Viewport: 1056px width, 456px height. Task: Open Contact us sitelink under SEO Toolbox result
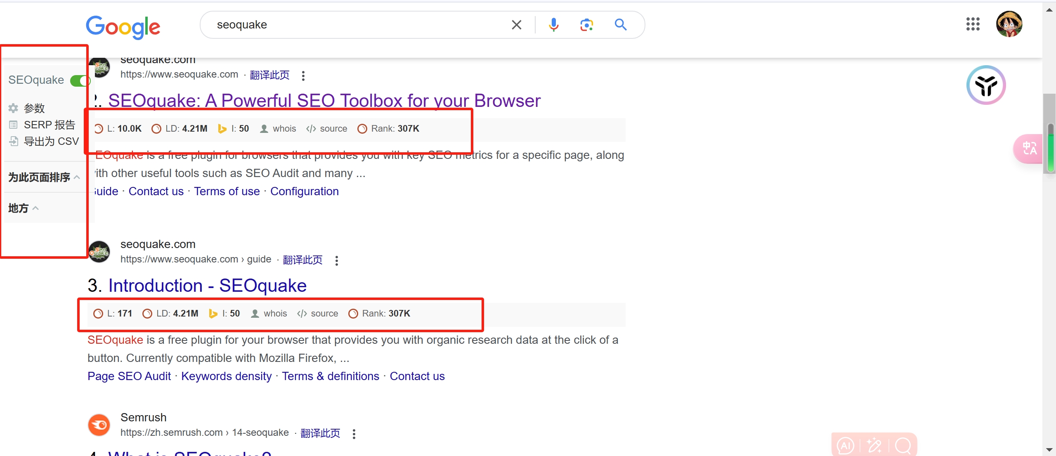[156, 191]
